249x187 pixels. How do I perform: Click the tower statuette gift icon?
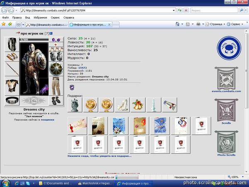pyautogui.click(x=154, y=105)
